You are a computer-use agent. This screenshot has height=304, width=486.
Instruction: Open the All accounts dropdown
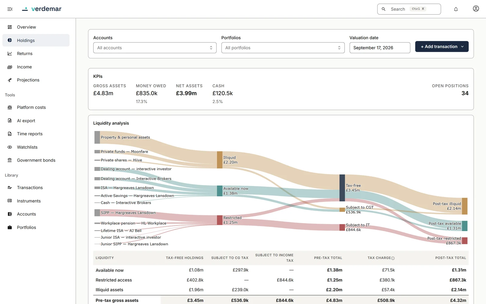[155, 48]
